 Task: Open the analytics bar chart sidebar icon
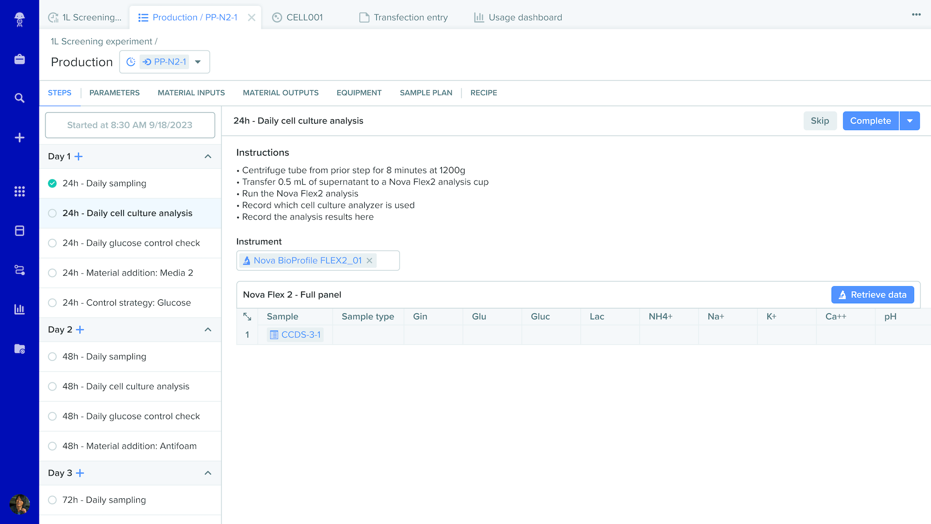pos(19,309)
